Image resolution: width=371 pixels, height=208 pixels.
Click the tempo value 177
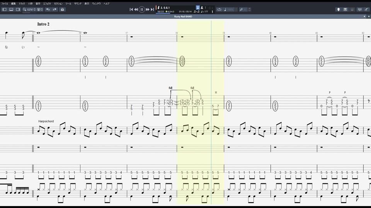click(205, 12)
